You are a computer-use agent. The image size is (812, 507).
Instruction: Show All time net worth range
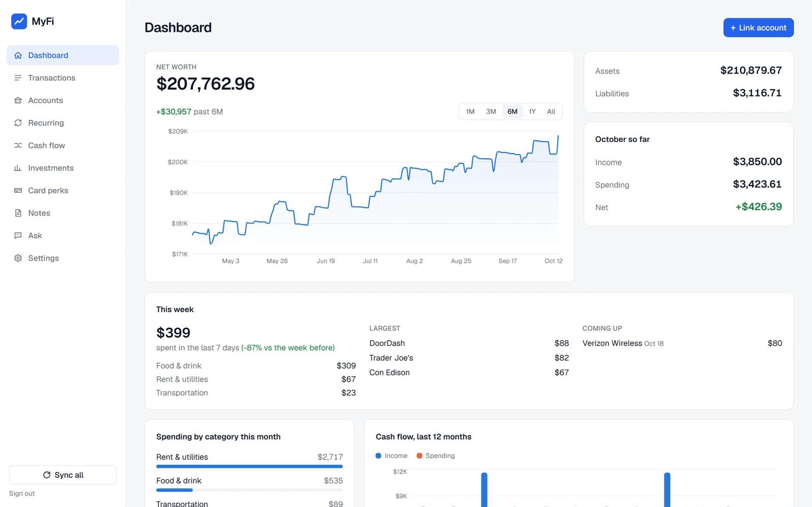coord(551,112)
